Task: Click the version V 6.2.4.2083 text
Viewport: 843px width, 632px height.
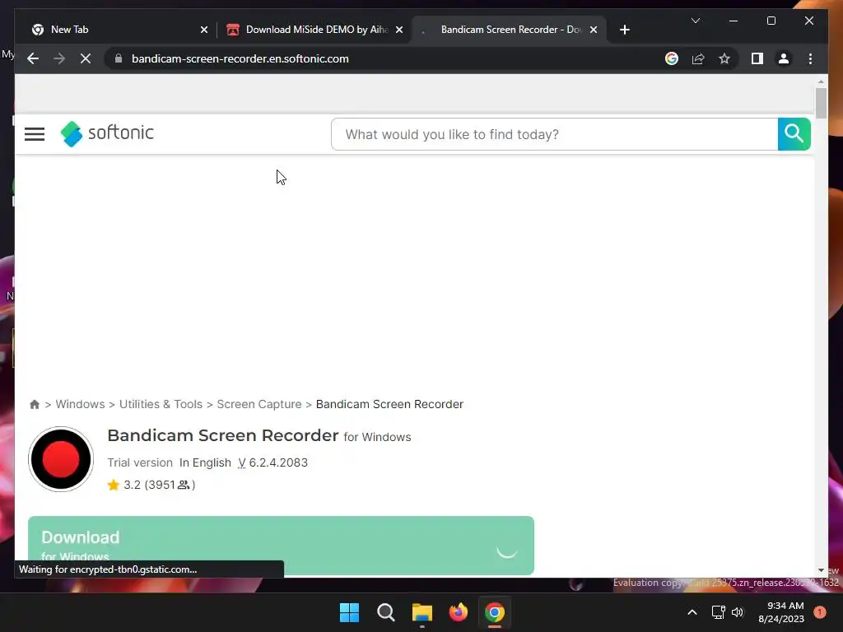Action: pos(272,462)
